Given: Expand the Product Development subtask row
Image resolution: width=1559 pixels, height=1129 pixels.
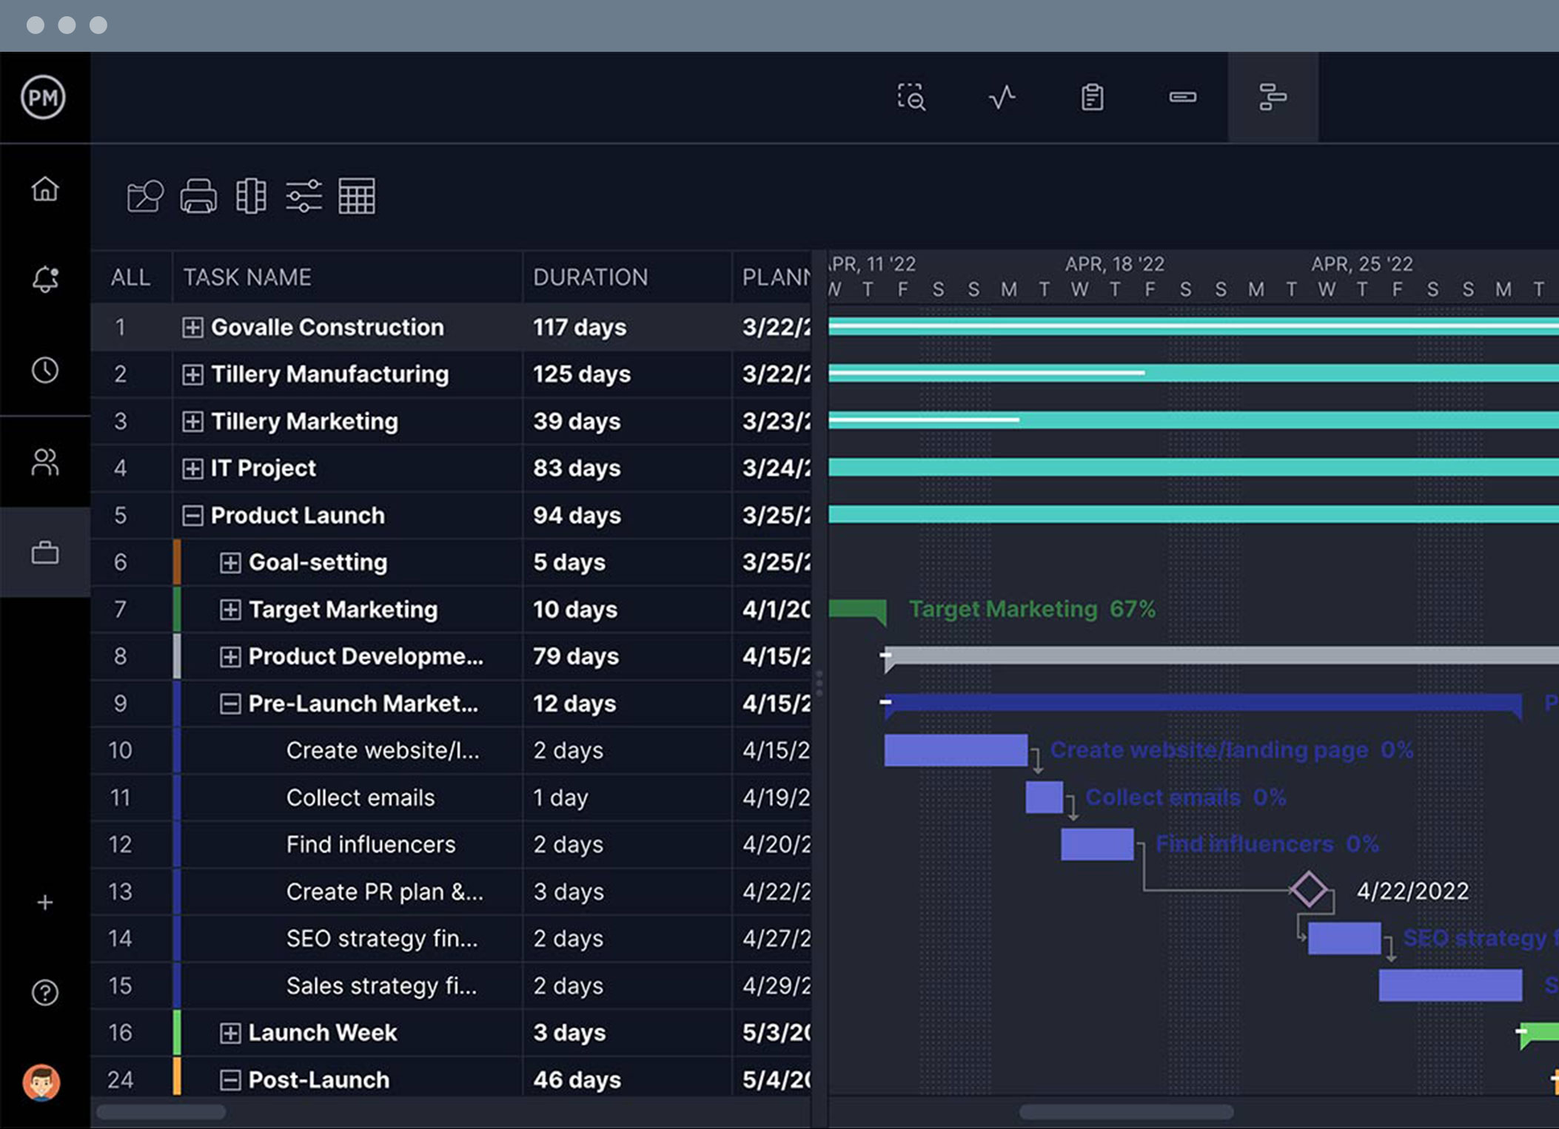Looking at the screenshot, I should coord(230,655).
